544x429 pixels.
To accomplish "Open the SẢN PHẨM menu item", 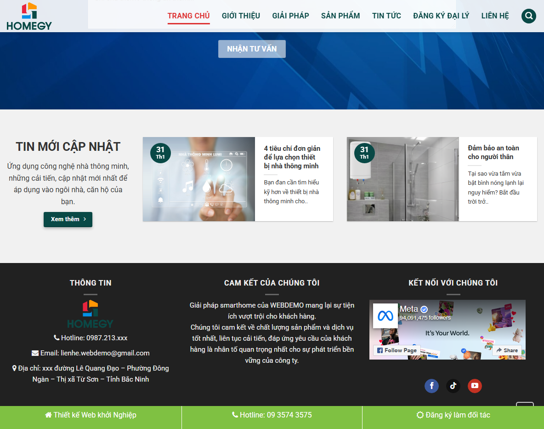I will point(340,16).
